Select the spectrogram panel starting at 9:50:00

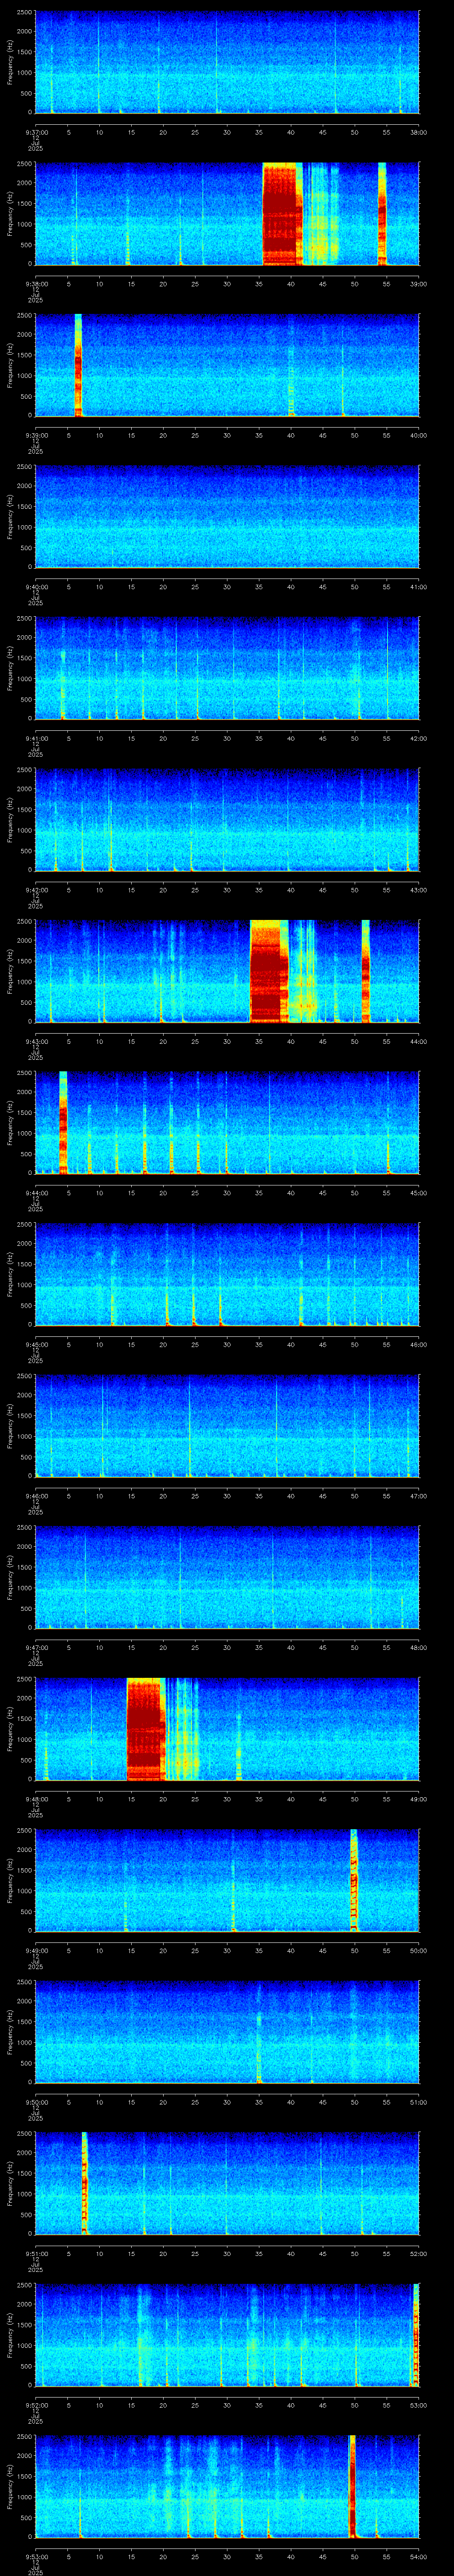(x=227, y=2032)
